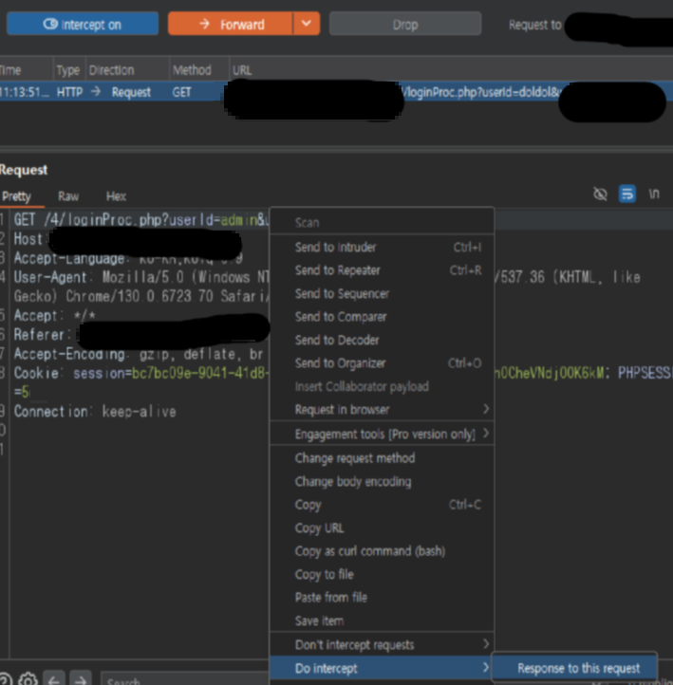
Task: Expand Don't intercept requests submenu
Action: click(382, 644)
